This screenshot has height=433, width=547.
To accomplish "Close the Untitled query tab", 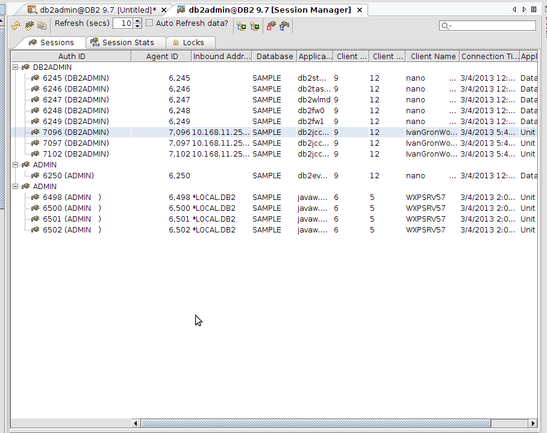I will [x=164, y=10].
